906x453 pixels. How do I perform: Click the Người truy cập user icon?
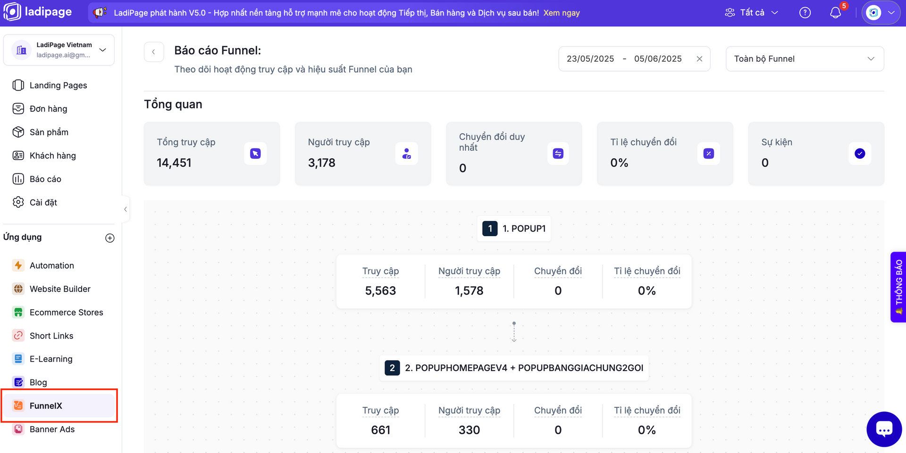[x=406, y=154]
